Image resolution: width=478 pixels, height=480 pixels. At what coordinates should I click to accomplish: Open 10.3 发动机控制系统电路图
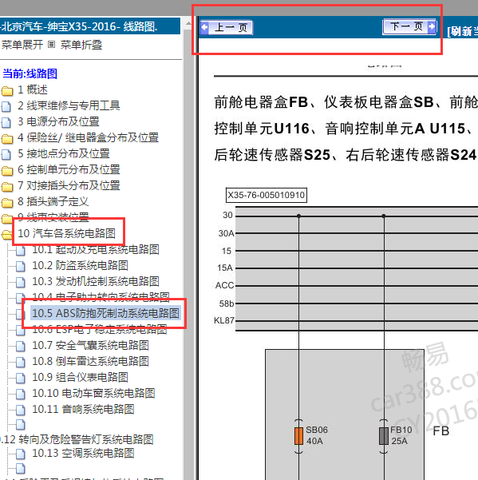[x=96, y=281]
